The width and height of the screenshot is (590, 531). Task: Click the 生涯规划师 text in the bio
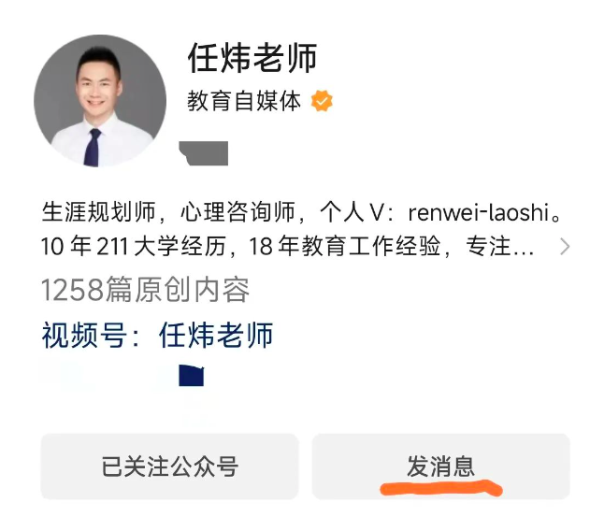point(98,212)
